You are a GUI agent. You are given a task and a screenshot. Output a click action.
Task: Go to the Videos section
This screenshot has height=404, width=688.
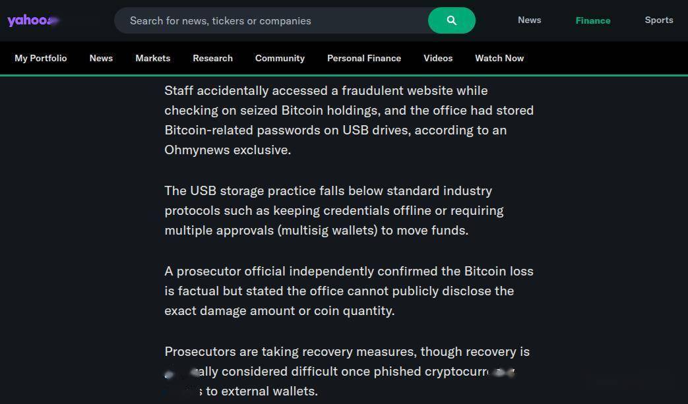[438, 58]
